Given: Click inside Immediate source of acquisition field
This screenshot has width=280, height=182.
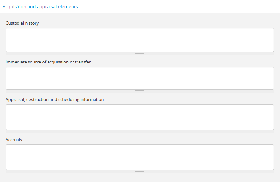Looking at the screenshot, I should pos(140,78).
